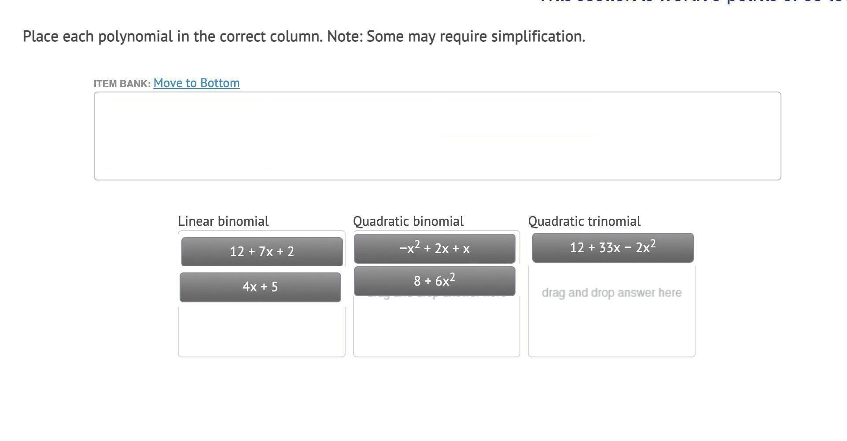
Task: Pick the −x² + 2x + x tile
Action: [435, 249]
